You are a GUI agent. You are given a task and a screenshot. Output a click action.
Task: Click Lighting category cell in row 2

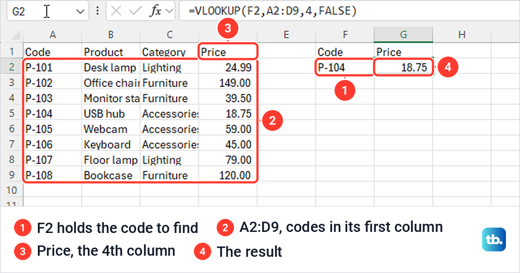pos(170,67)
